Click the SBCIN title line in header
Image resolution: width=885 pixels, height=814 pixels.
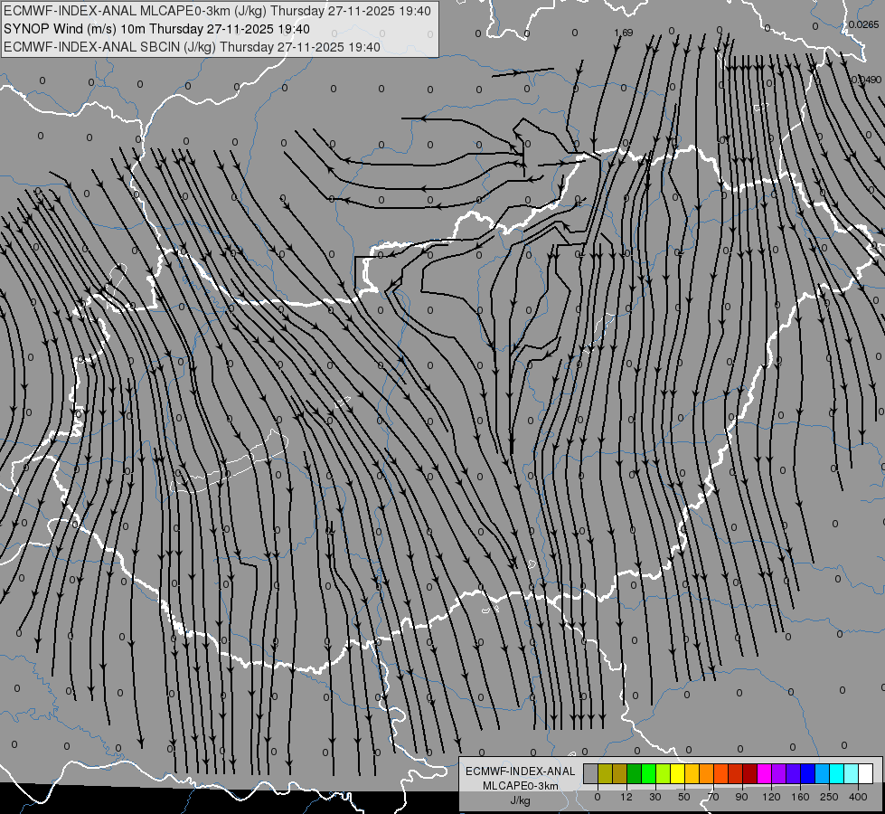[x=192, y=47]
